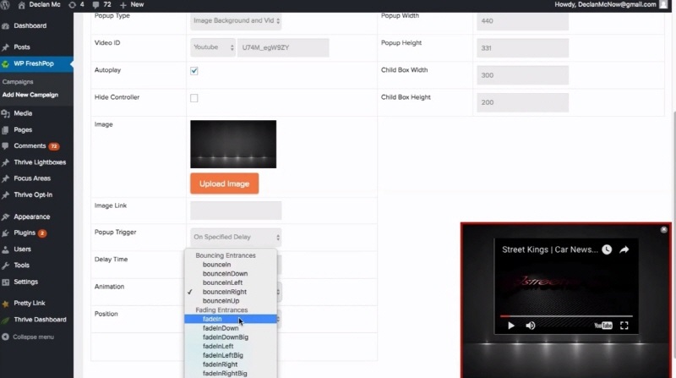This screenshot has height=378, width=676.
Task: Open the Popup Type dropdown
Action: pos(236,20)
